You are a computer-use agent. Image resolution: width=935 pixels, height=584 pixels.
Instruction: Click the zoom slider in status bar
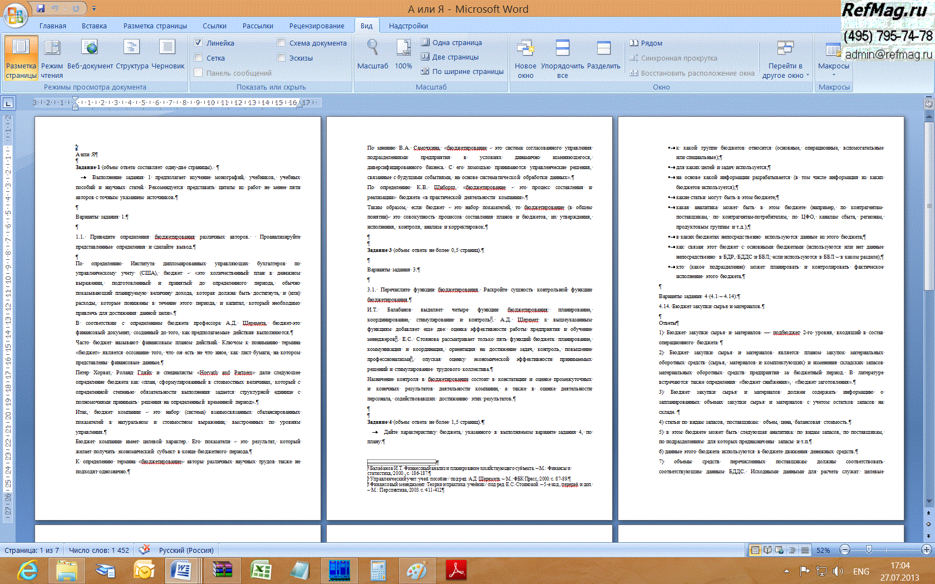point(869,550)
